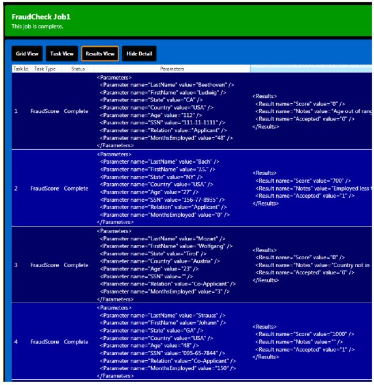The height and width of the screenshot is (385, 374).
Task: Click the Age value 23 line
Action: (149, 269)
